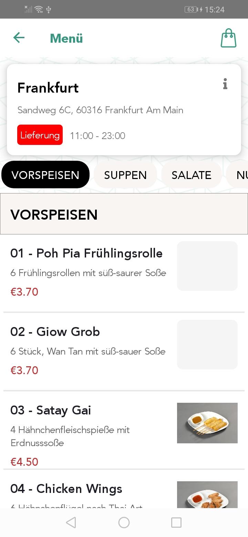Tap the Chicken Wings dish photo
Screen dimensions: 248x537
point(207,494)
